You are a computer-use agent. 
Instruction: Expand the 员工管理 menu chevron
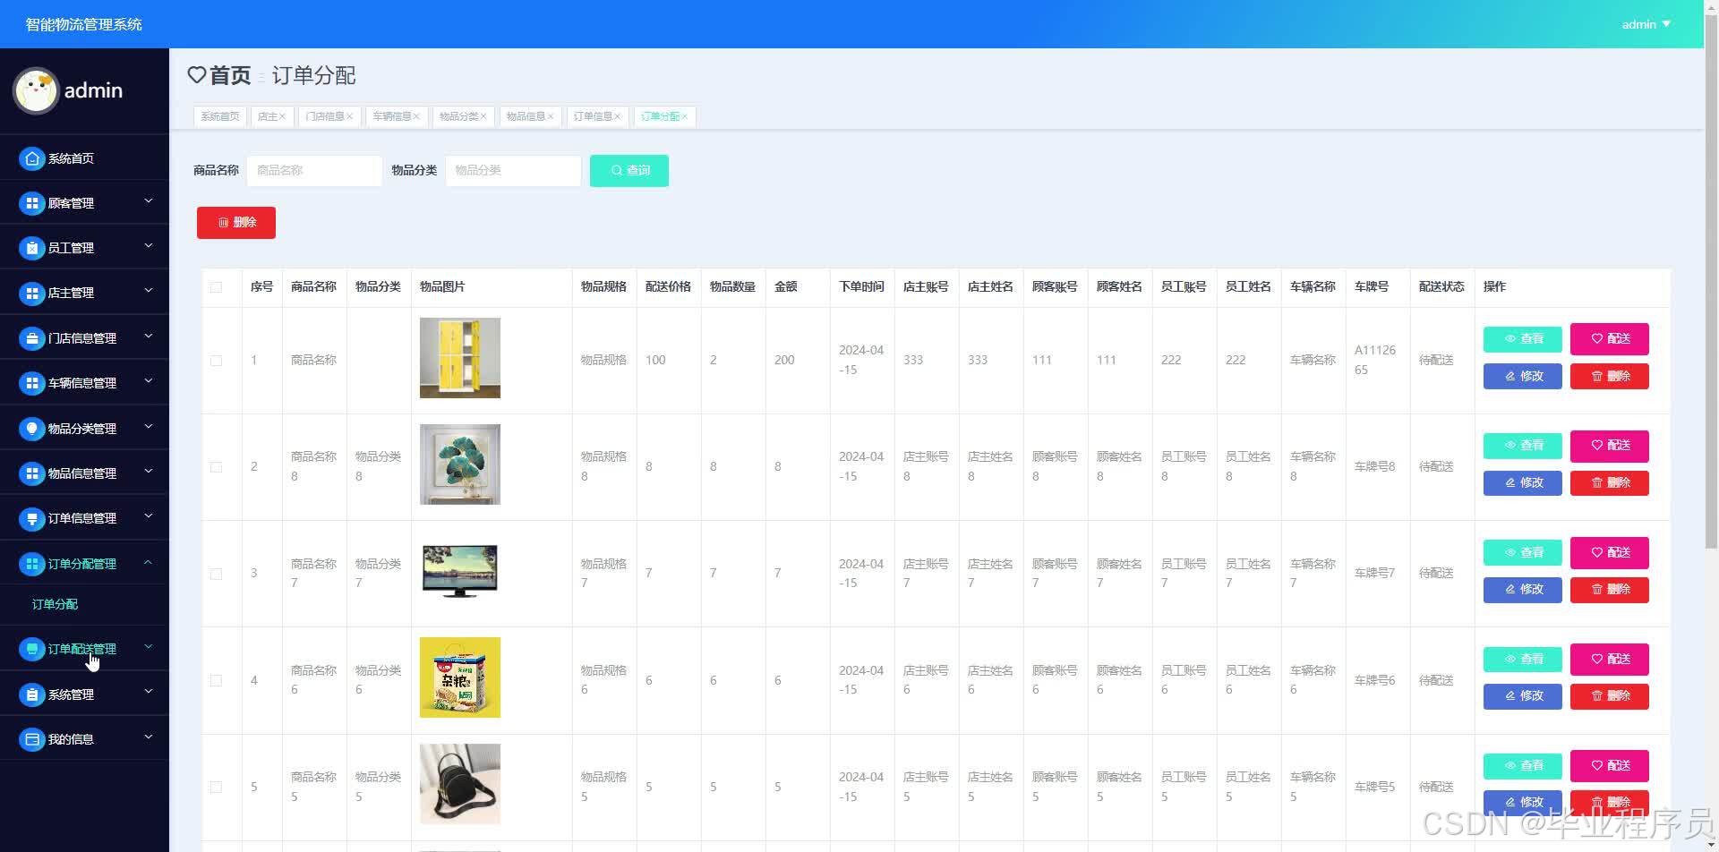point(149,246)
